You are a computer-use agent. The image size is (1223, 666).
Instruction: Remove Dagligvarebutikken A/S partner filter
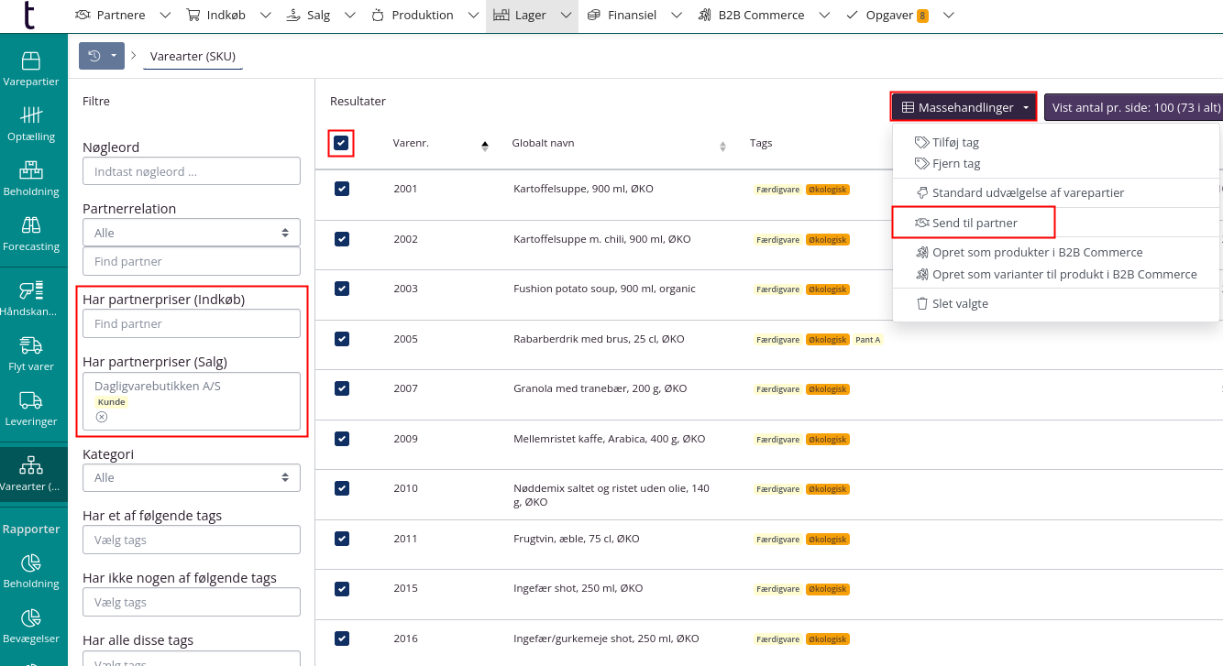pos(102,417)
